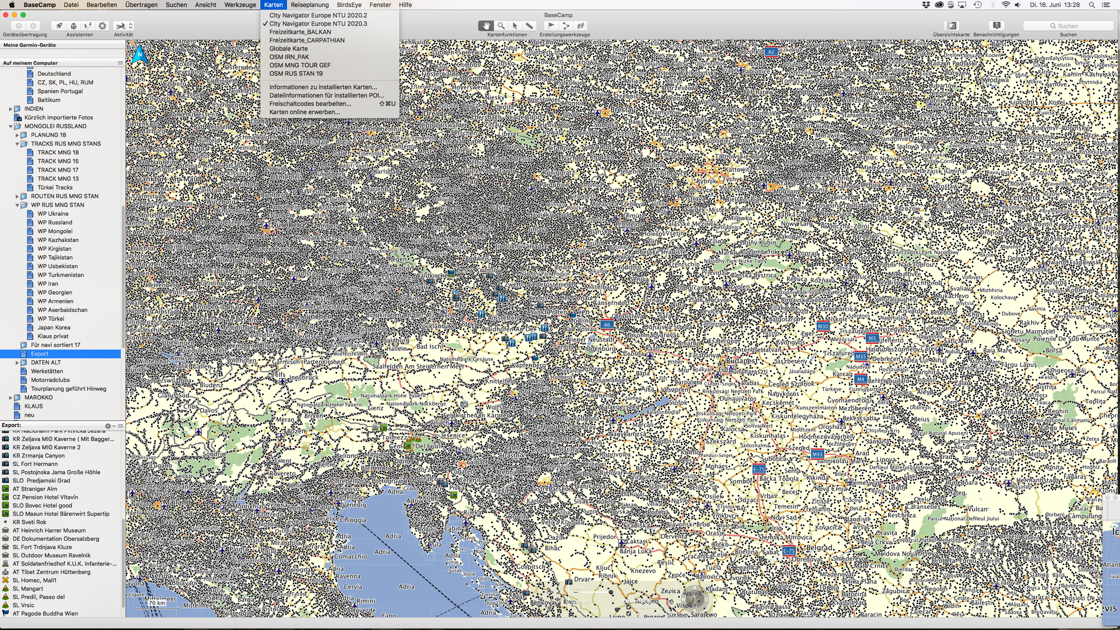Click the zoom slider minus end

[576, 592]
